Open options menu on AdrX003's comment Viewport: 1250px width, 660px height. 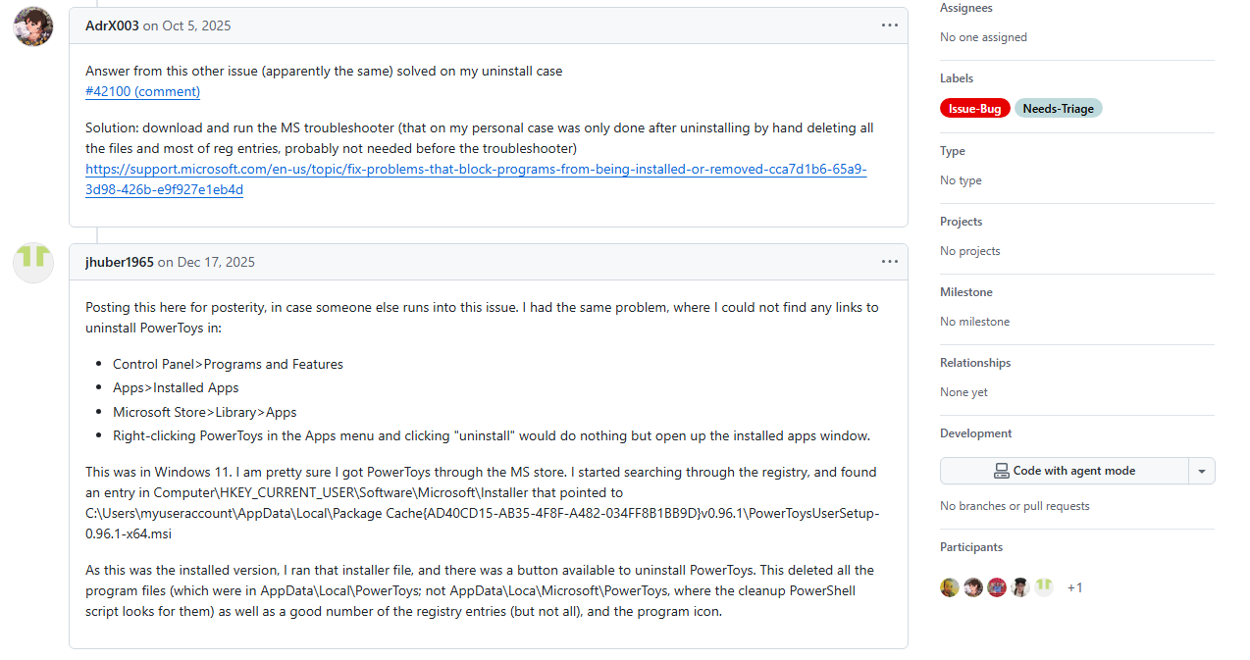coord(889,25)
